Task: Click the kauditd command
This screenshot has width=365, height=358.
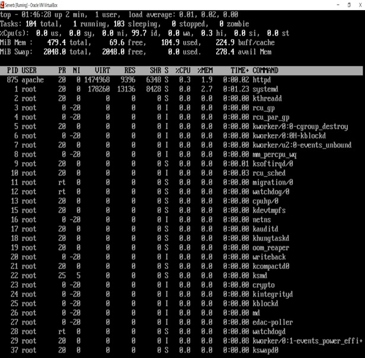Action: pyautogui.click(x=265, y=229)
